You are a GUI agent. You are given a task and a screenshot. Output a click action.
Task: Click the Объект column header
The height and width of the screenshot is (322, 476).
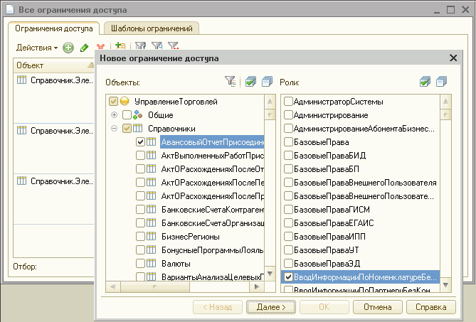pyautogui.click(x=54, y=65)
